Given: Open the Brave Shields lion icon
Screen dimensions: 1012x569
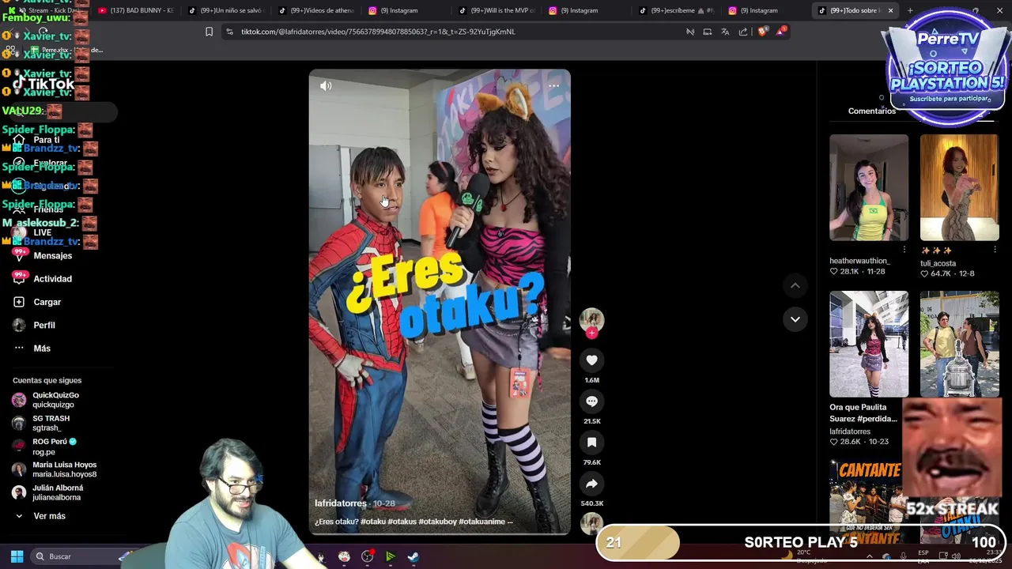Looking at the screenshot, I should point(762,32).
